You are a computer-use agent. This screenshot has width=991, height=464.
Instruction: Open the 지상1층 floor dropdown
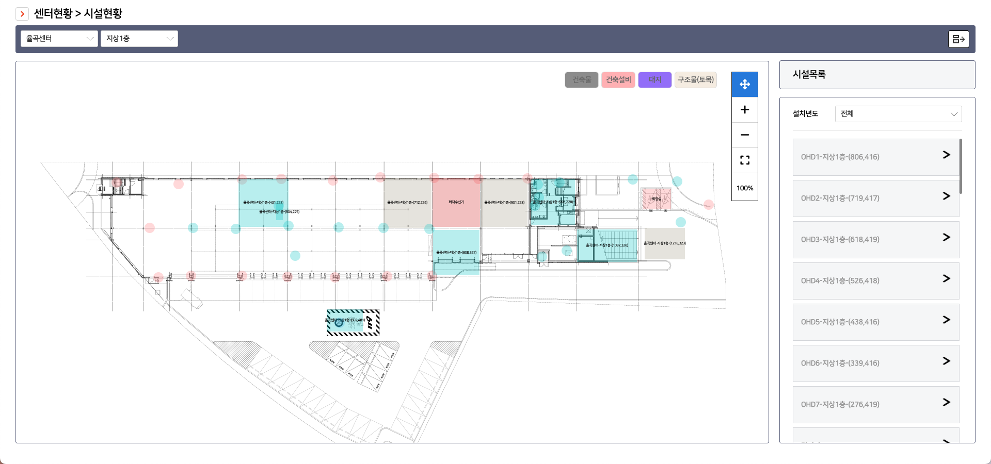pos(139,39)
